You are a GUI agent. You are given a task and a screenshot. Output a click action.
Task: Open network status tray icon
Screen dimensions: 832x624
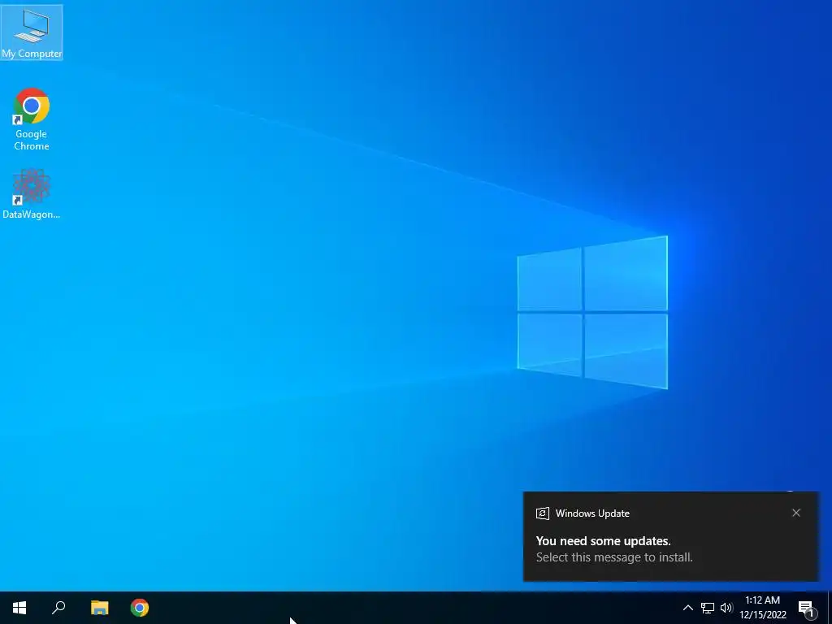point(708,608)
